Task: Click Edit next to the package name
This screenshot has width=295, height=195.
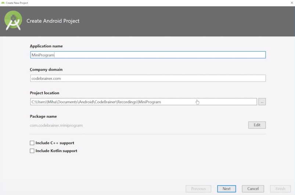Action: 257,125
